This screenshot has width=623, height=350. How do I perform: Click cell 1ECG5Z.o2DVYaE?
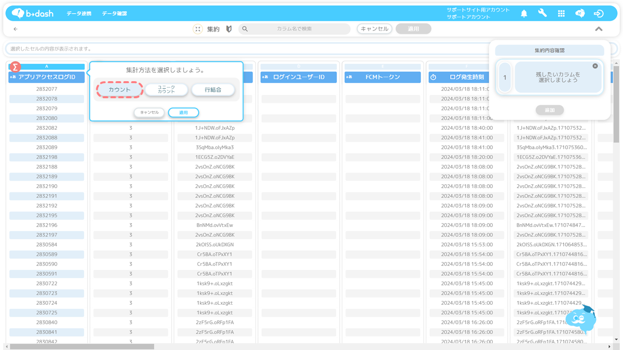click(215, 157)
